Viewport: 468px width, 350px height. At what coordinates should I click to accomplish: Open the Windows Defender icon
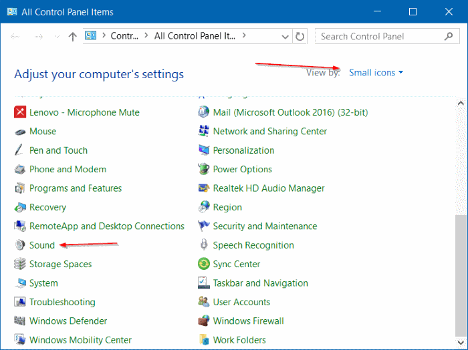[x=20, y=321]
